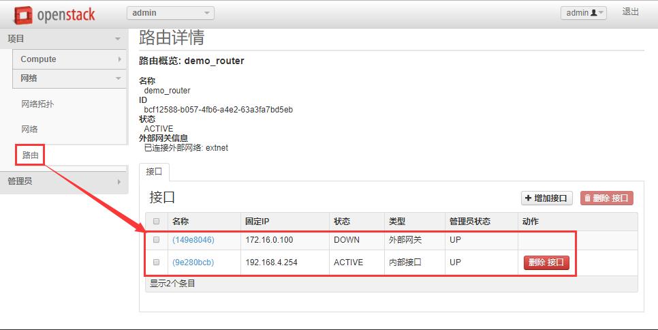Collapse the 项目 sidebar section
The height and width of the screenshot is (330, 658).
click(x=64, y=39)
